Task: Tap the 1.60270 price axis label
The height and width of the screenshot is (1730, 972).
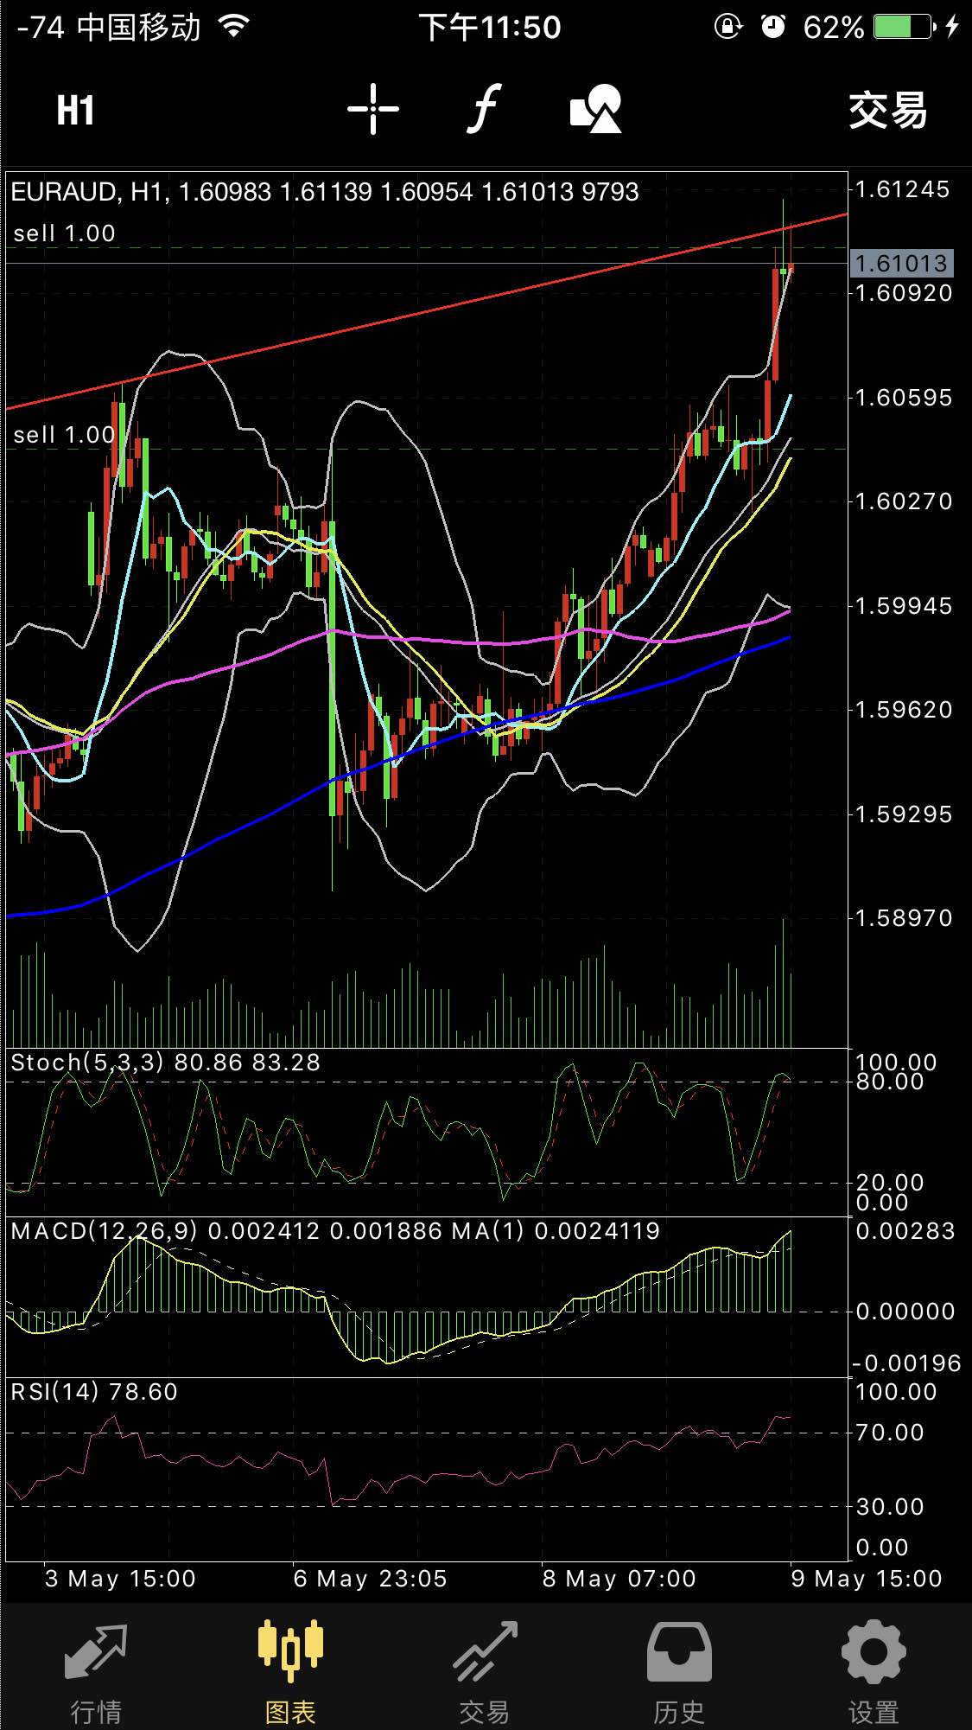Action: point(902,501)
